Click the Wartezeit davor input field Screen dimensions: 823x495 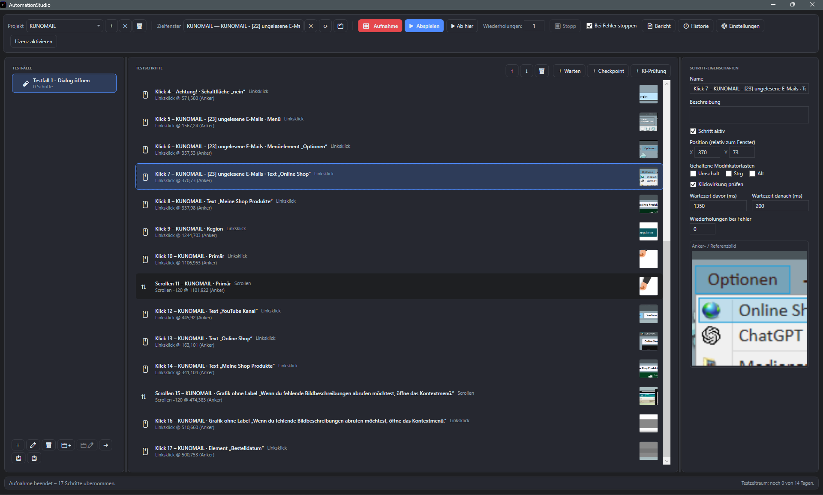718,206
